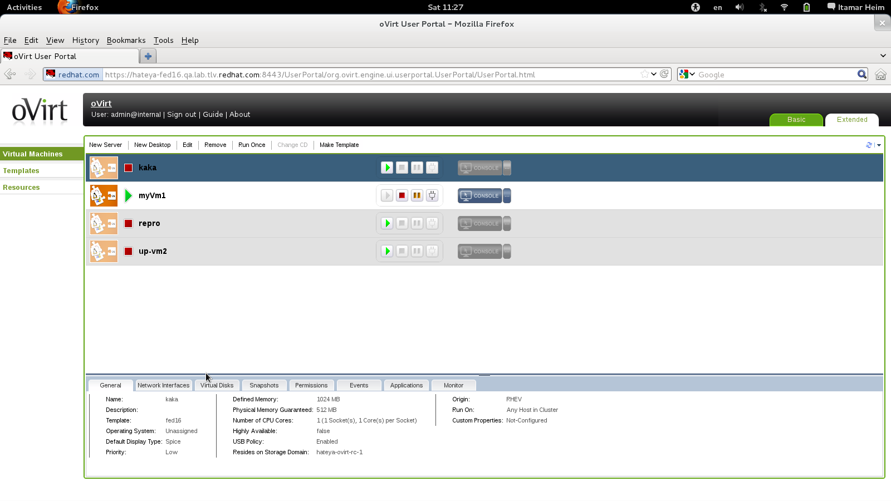
Task: Open the Permissions tab
Action: point(311,385)
